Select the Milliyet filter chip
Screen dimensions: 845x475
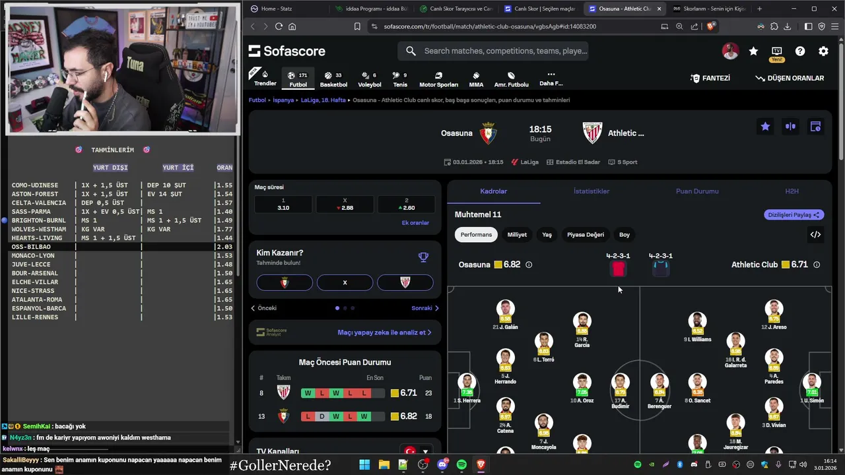[517, 235]
